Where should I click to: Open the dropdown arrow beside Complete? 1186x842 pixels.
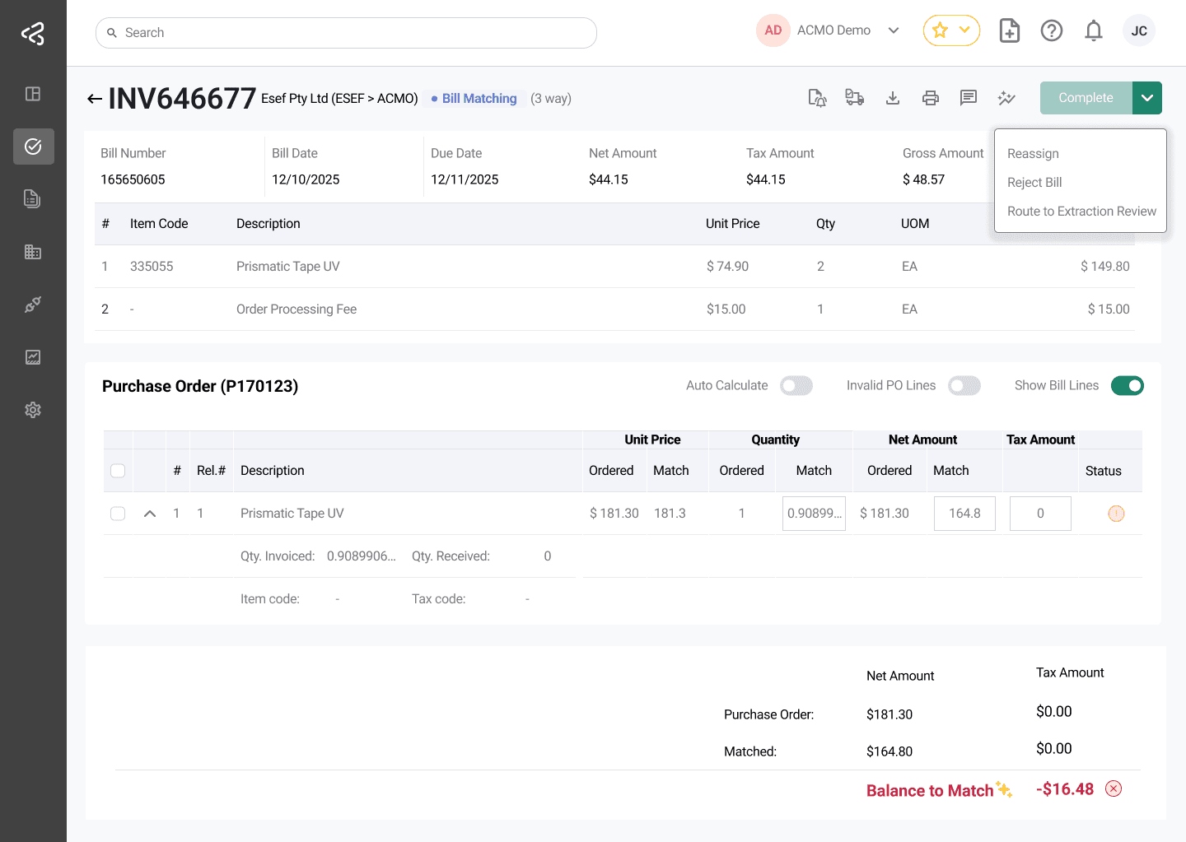point(1147,97)
